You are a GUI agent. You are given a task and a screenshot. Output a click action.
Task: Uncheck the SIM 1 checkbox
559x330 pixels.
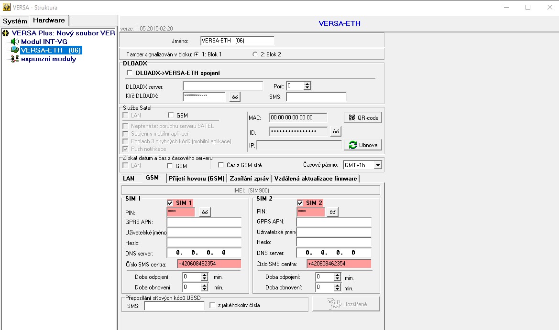coord(170,203)
